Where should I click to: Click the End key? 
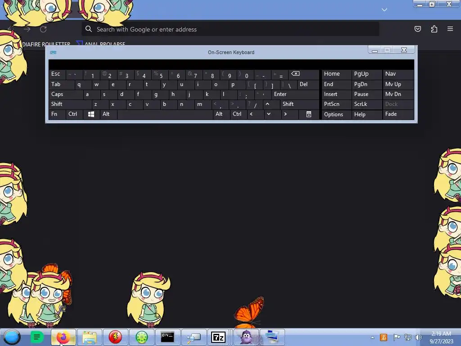point(336,84)
